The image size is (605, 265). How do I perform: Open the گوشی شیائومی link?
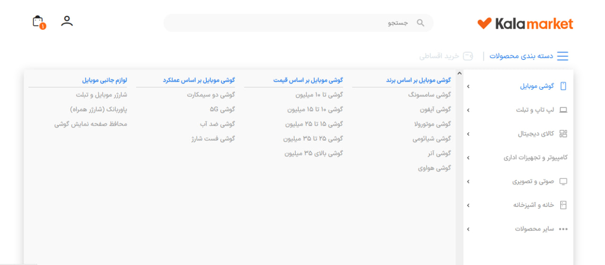[x=432, y=139]
